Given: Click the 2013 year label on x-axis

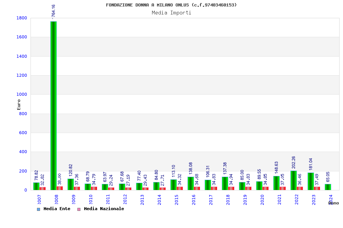Looking at the screenshot, I should click(x=142, y=199).
